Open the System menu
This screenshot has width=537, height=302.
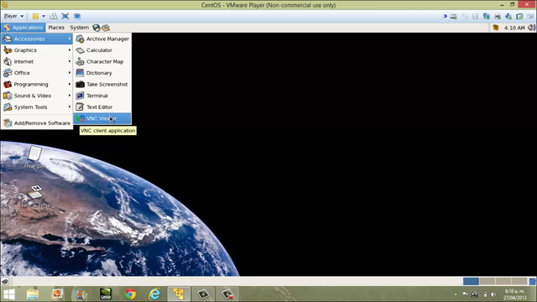[80, 28]
